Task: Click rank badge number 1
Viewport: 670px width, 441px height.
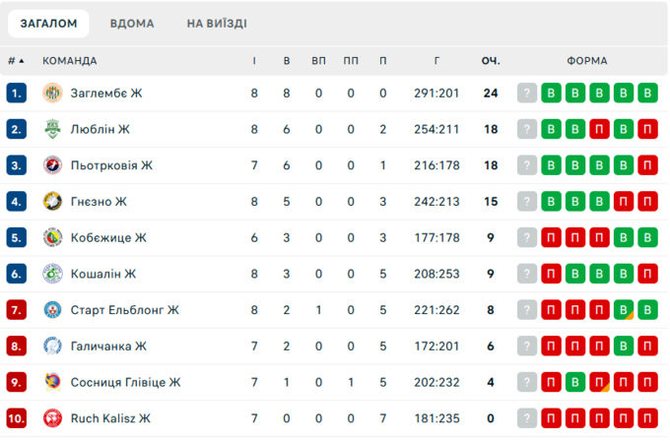Action: point(17,94)
